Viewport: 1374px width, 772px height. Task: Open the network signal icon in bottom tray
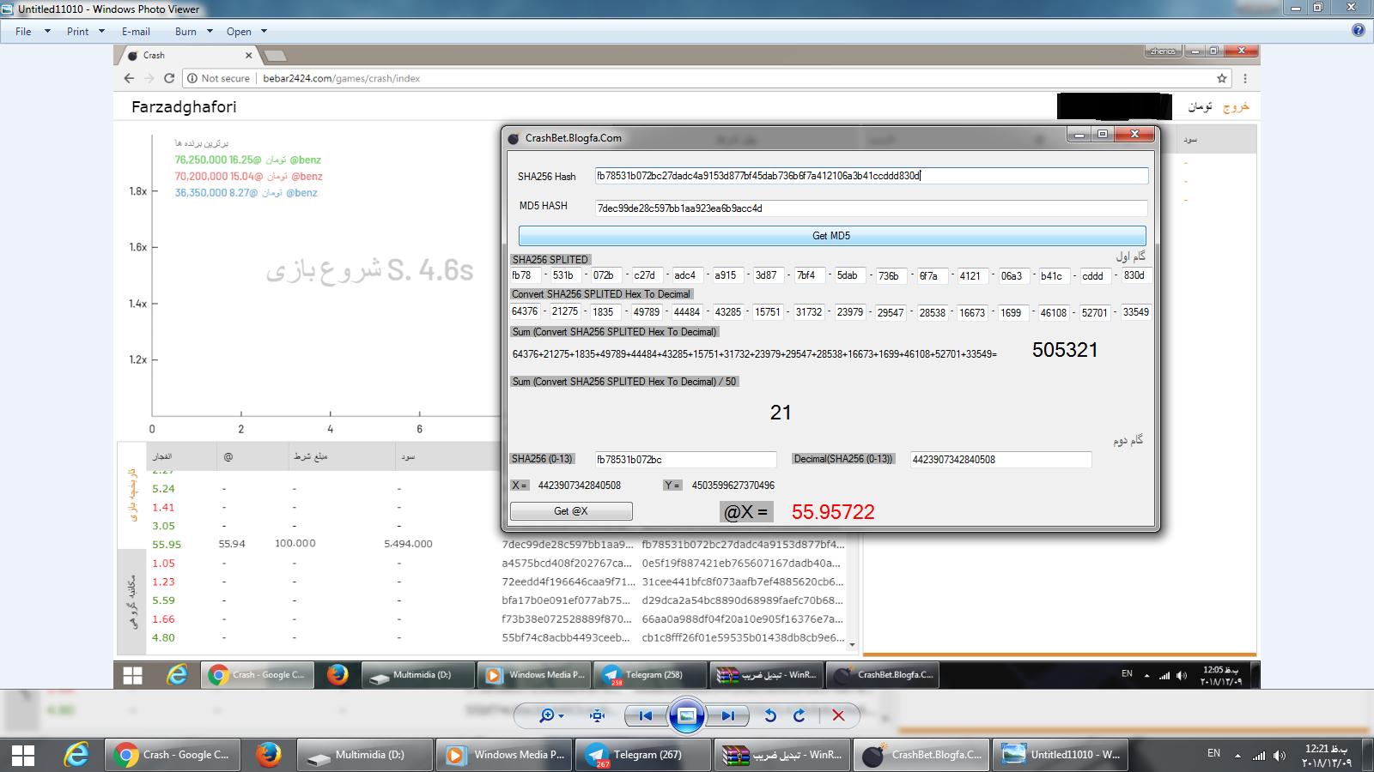pyautogui.click(x=1259, y=756)
